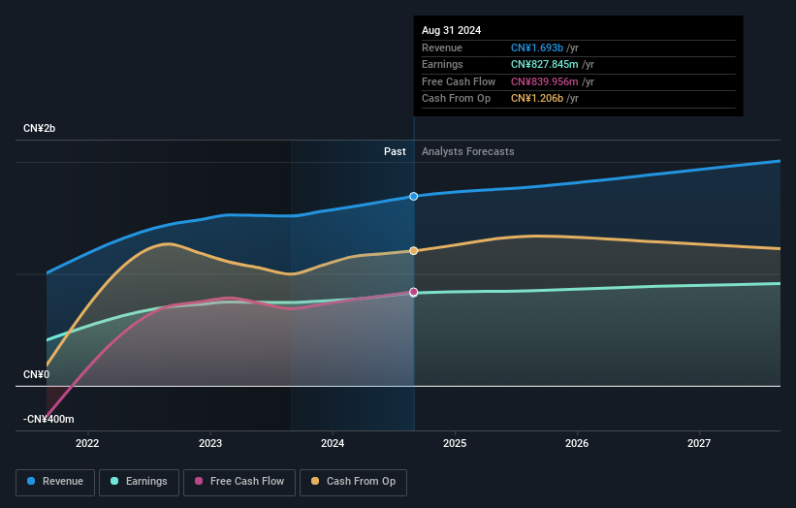Screen dimensions: 796x508
Task: Select the 2027 x-axis label
Action: click(699, 444)
